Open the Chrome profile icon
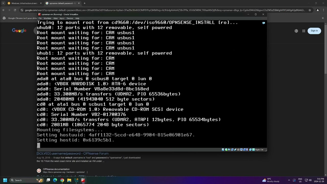The width and height of the screenshot is (327, 184). 318,10
